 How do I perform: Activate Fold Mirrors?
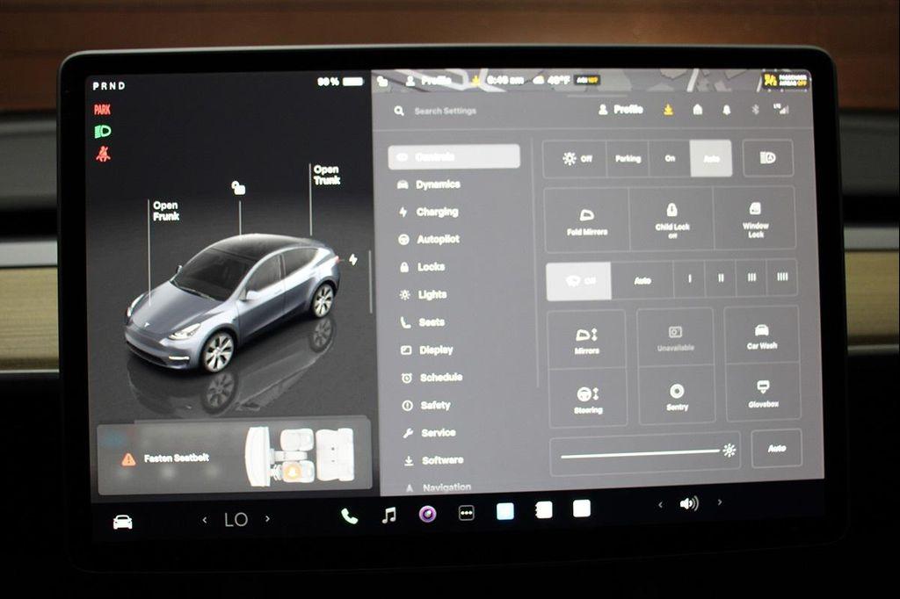[x=587, y=220]
